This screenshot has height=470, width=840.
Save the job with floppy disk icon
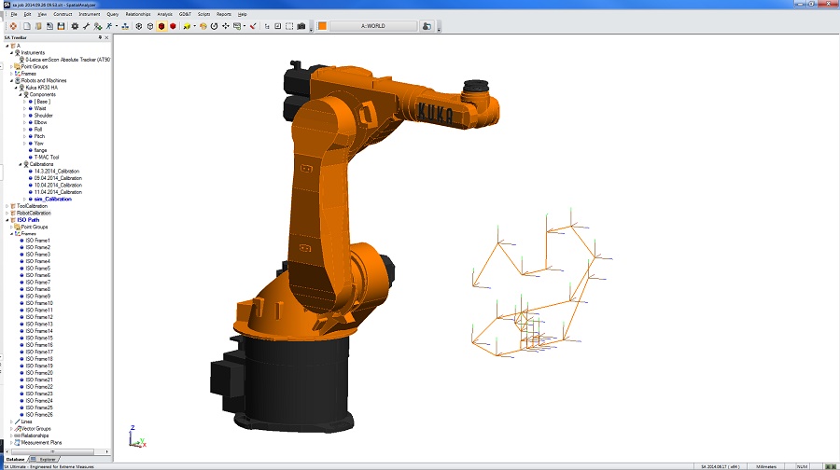61,26
